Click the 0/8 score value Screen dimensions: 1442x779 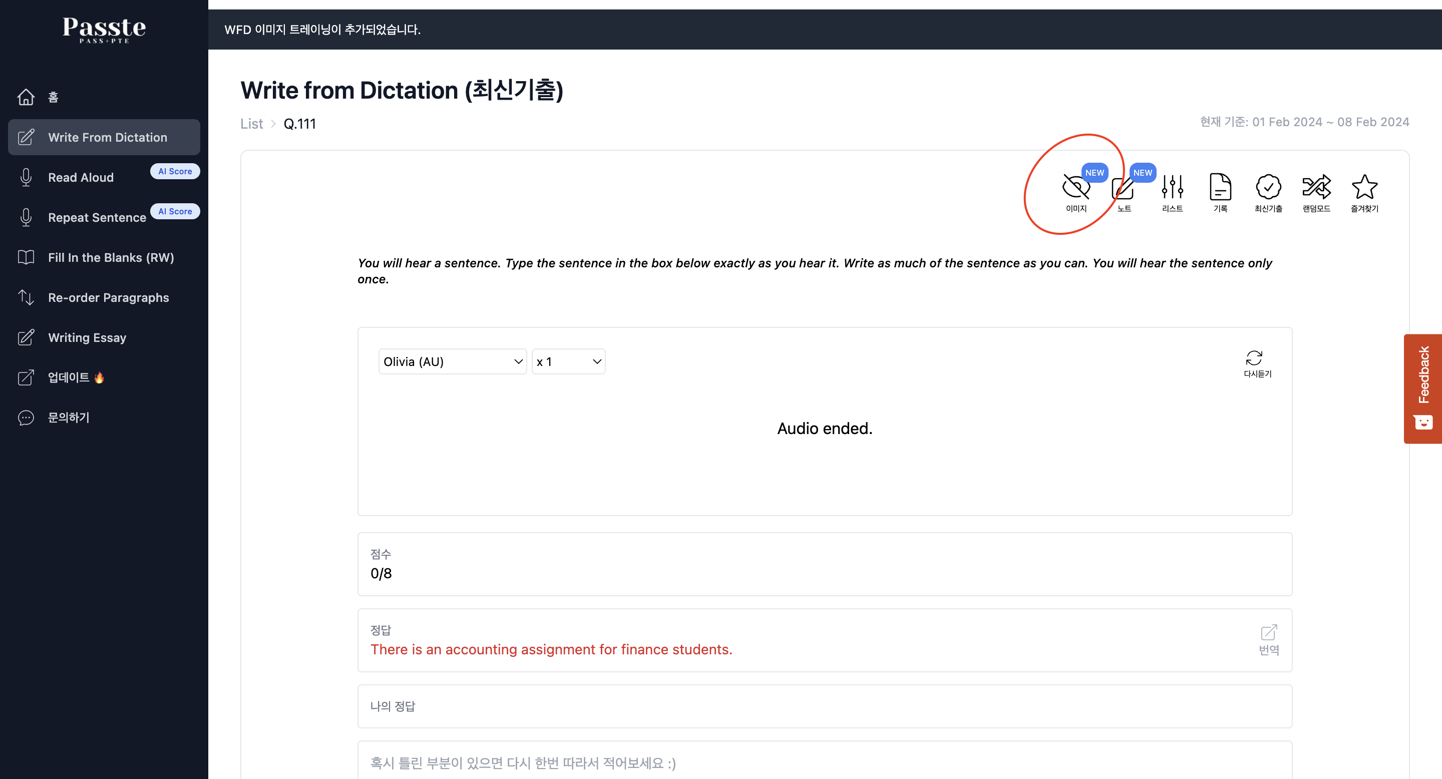point(381,573)
